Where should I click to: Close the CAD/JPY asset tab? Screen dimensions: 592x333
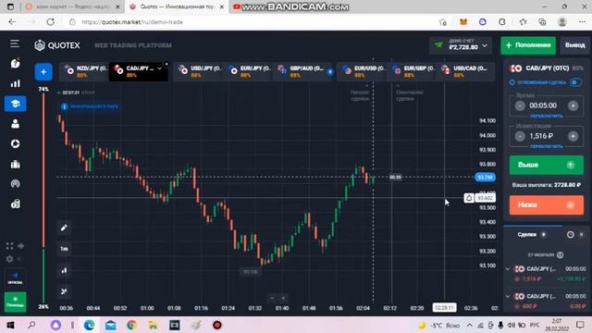(166, 64)
